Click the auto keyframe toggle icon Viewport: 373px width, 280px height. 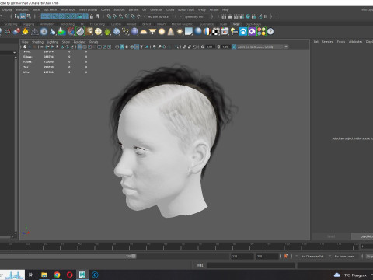[286, 256]
